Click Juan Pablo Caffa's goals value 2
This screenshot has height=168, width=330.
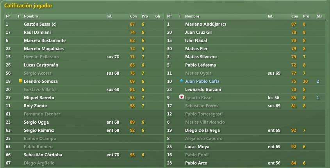click(x=318, y=81)
